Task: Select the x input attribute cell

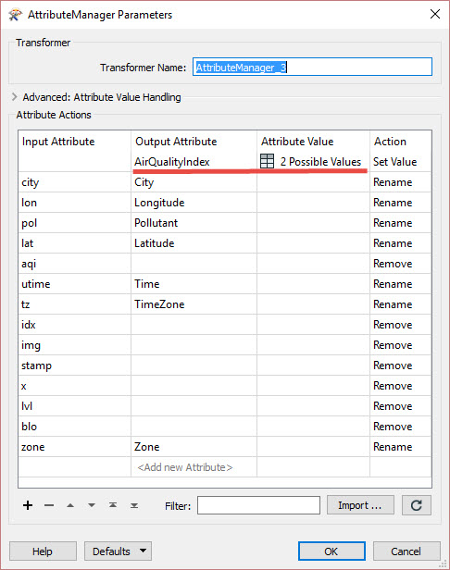Action: click(75, 385)
